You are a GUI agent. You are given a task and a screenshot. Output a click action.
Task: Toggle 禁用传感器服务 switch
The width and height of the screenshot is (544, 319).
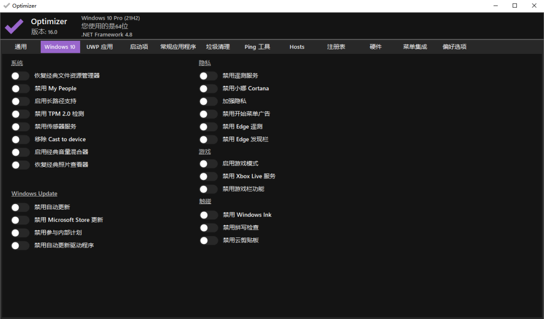pos(20,126)
